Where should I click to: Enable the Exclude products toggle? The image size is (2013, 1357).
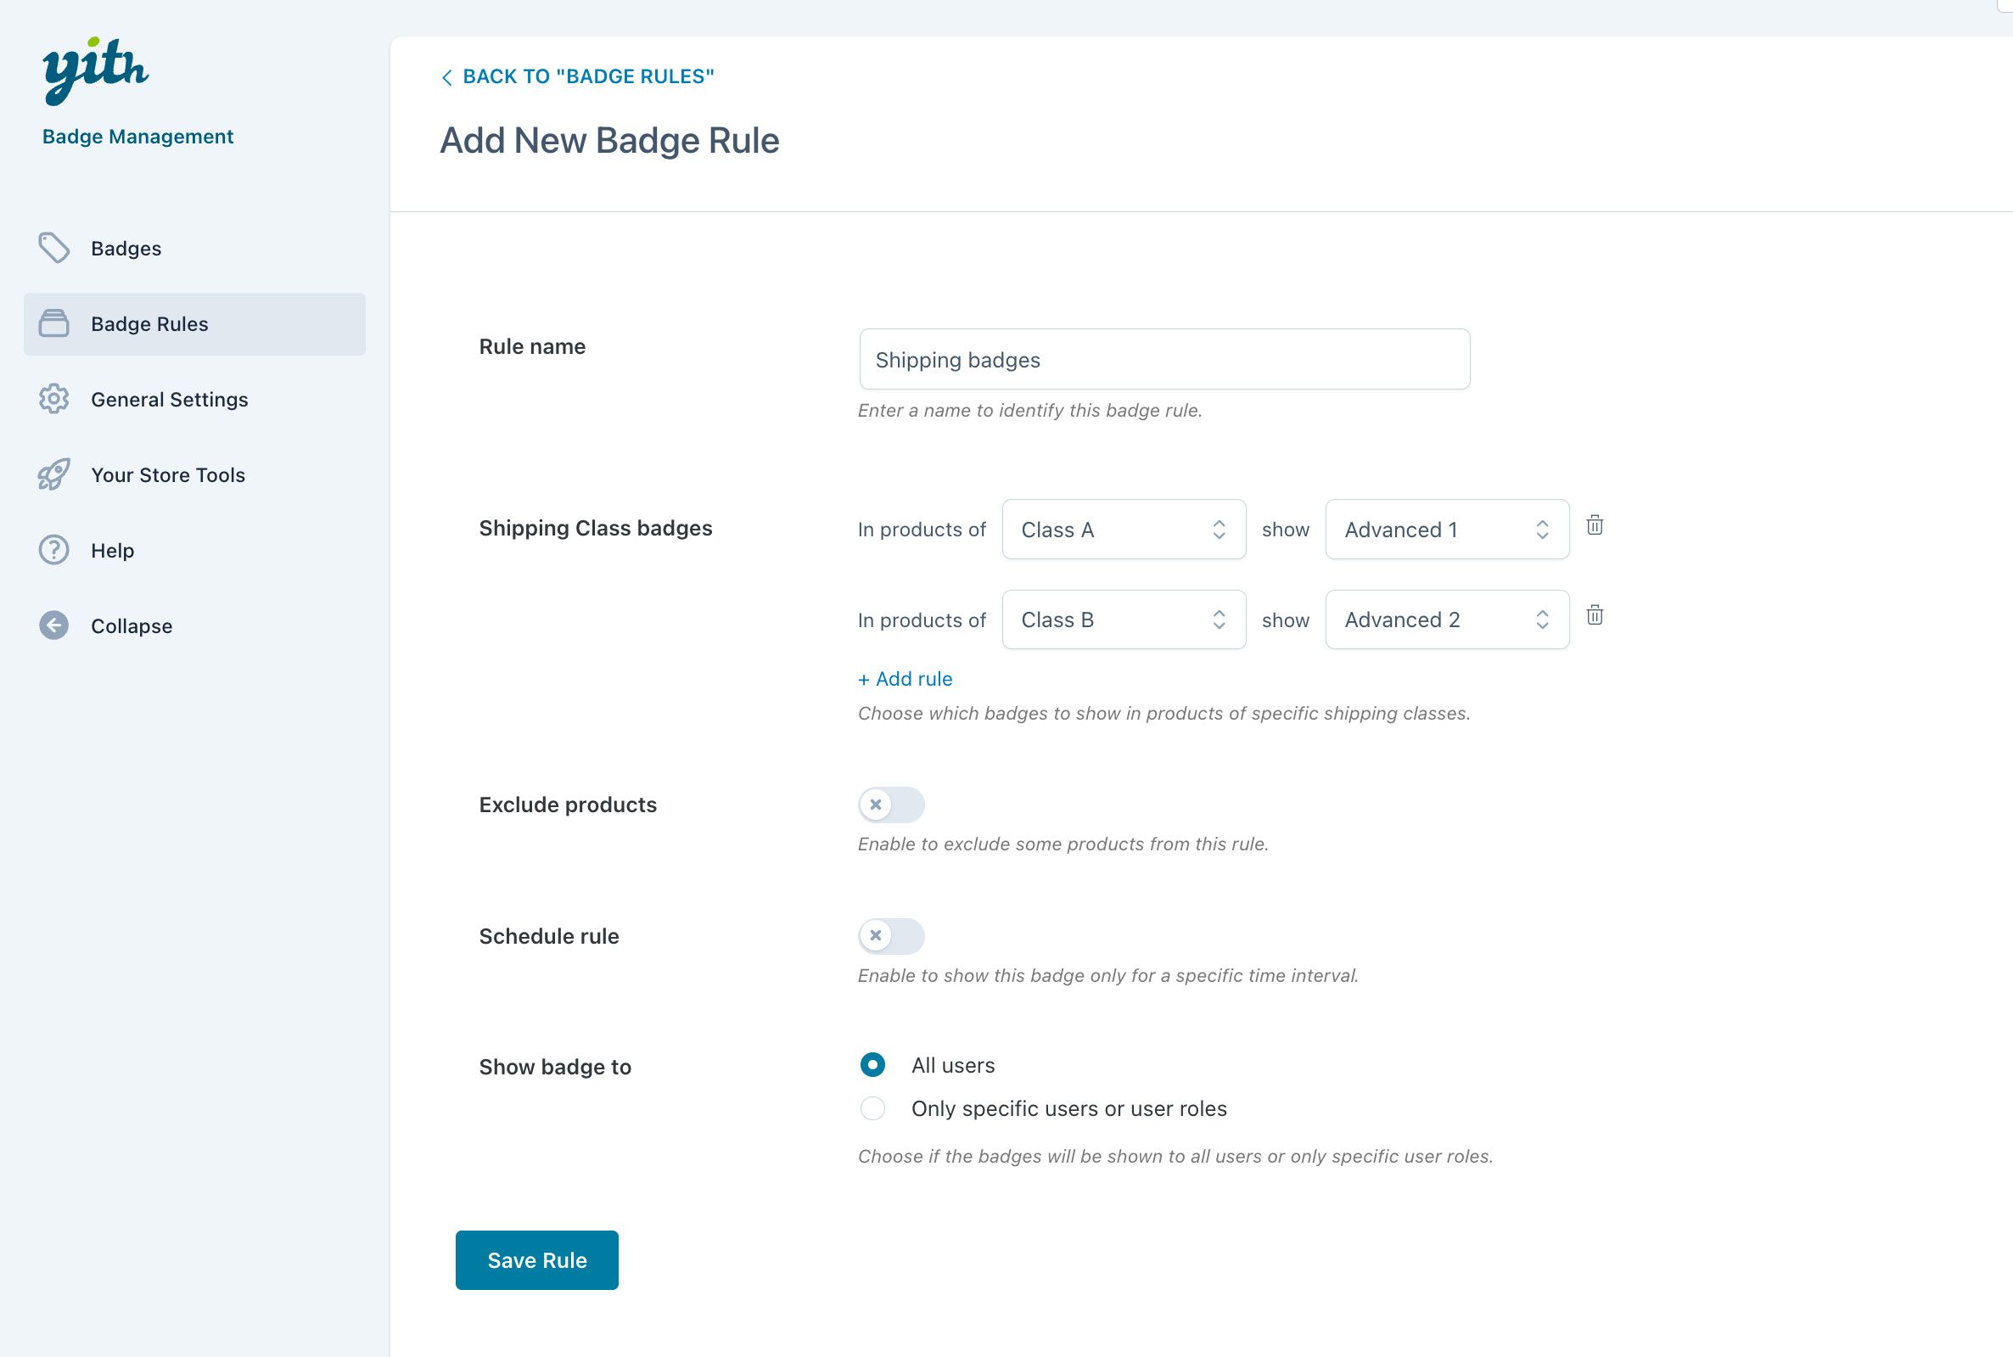890,805
